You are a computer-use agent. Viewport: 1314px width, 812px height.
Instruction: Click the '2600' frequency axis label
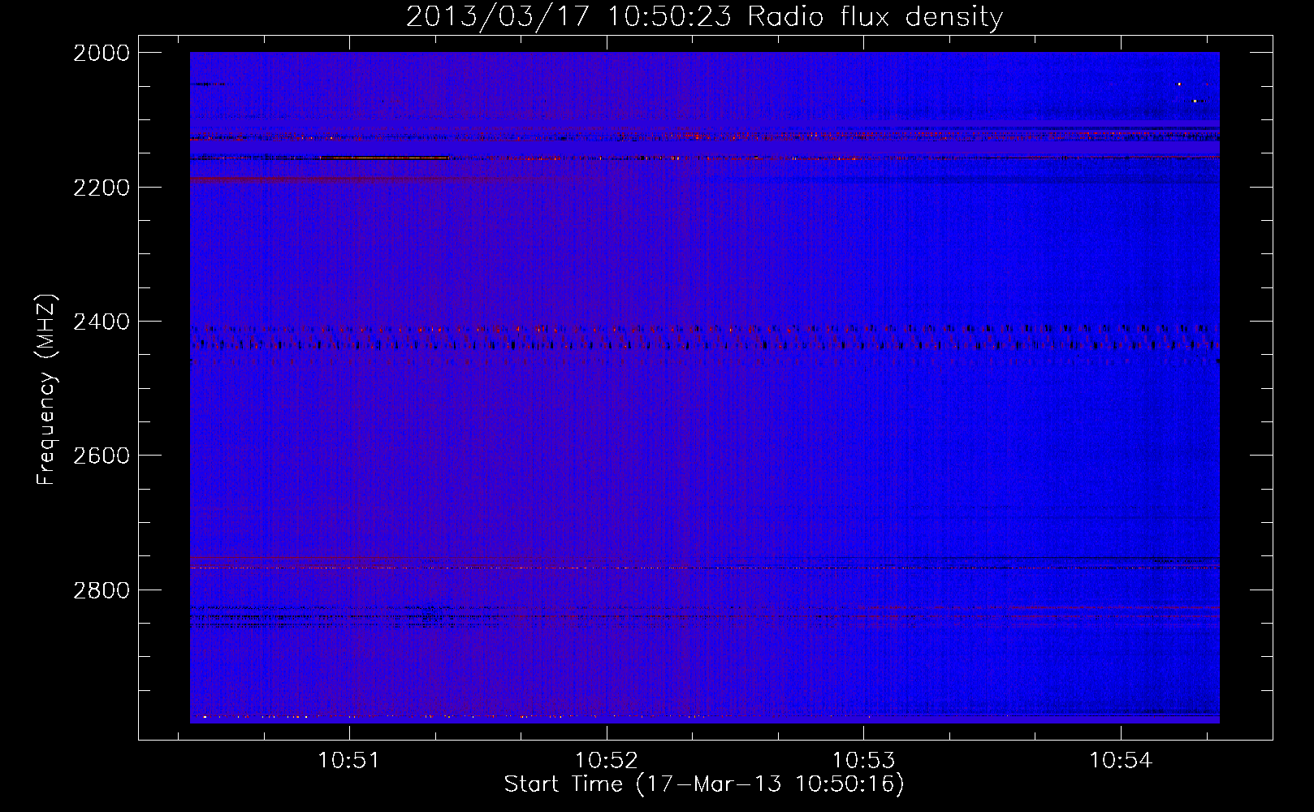click(102, 456)
